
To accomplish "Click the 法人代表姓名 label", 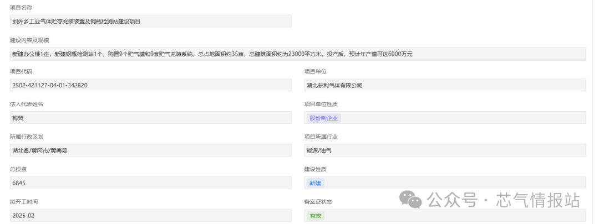I will pos(27,104).
